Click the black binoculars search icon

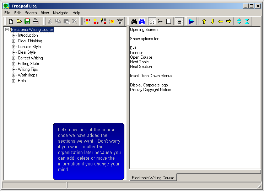[x=134, y=21]
